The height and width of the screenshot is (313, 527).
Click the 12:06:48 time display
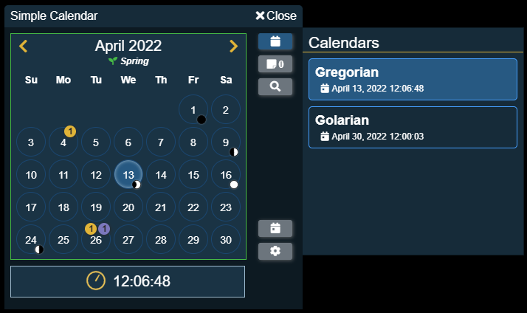coord(141,281)
